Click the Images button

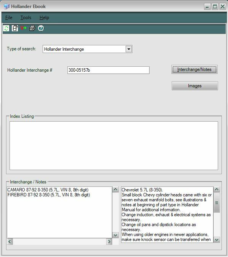tap(195, 86)
